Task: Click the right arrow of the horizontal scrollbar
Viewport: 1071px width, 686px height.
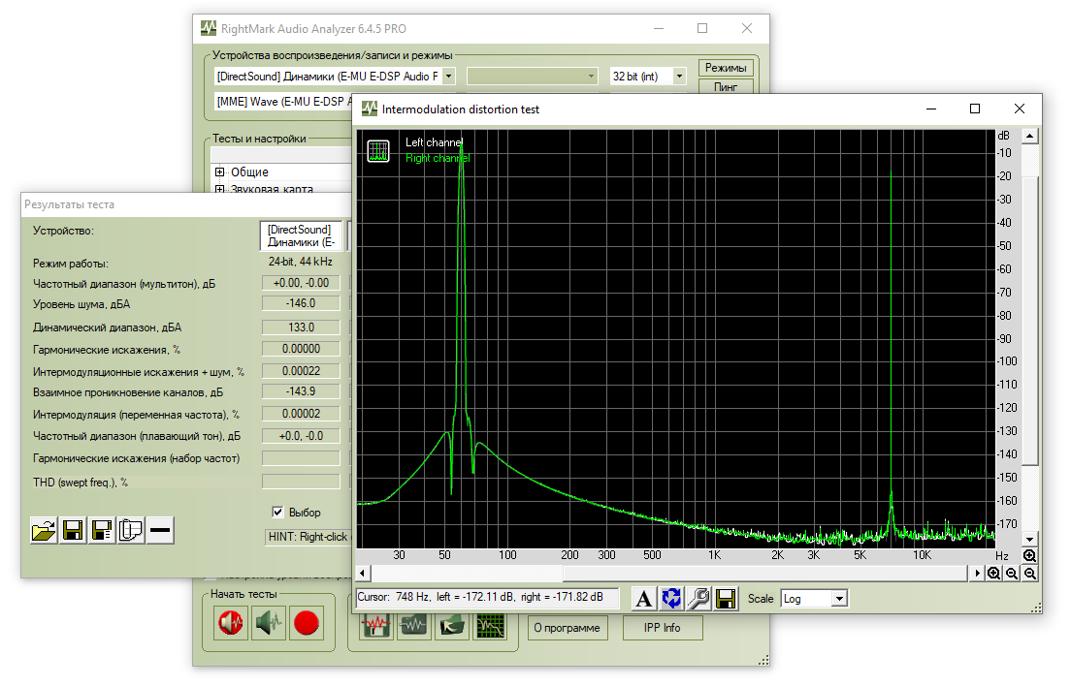Action: click(978, 574)
